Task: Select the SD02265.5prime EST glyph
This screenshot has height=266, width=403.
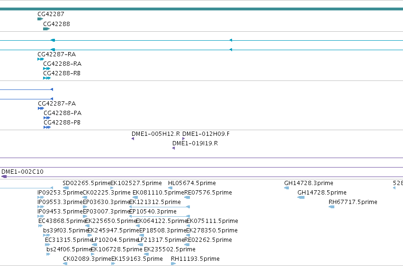Action: pos(66,188)
